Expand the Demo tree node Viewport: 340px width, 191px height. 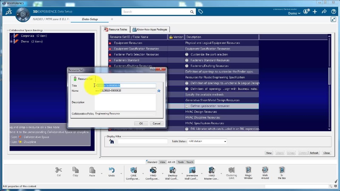tap(11, 41)
